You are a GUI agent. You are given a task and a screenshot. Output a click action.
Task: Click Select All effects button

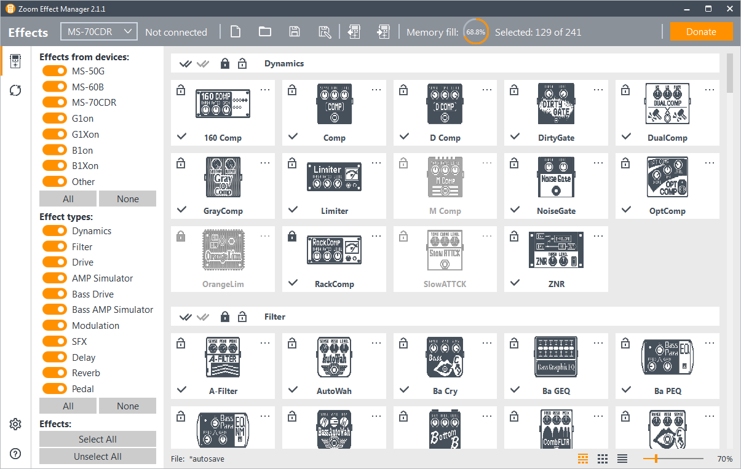pyautogui.click(x=98, y=439)
